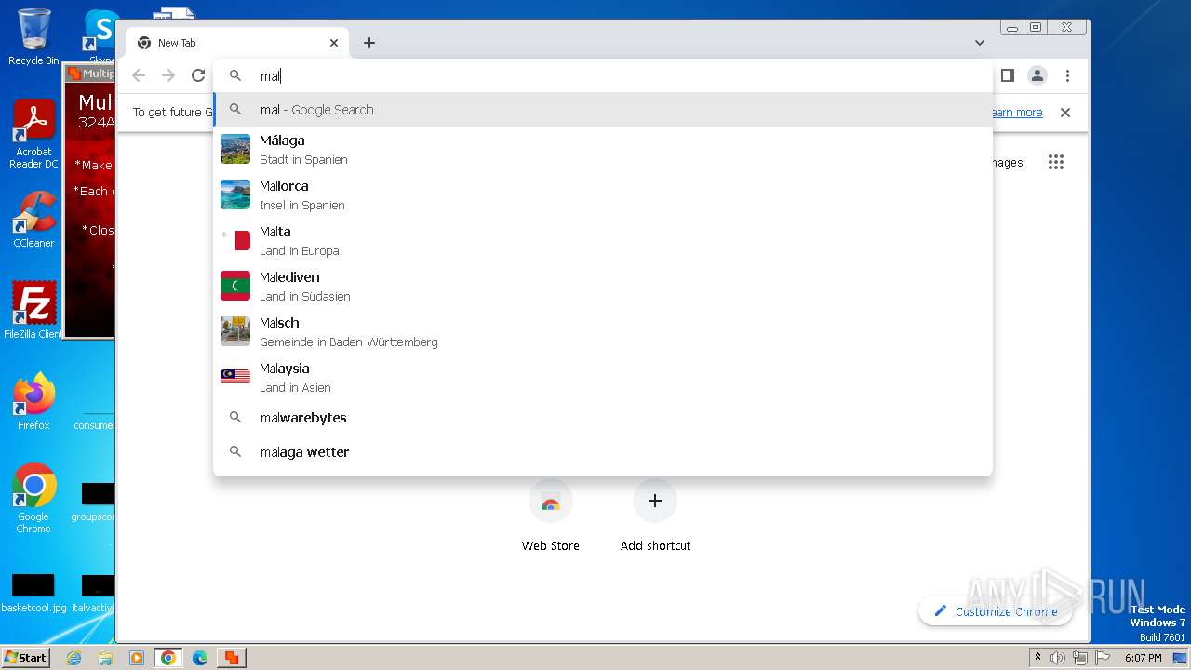The height and width of the screenshot is (670, 1191).
Task: Open Chrome's side panel icon
Action: coord(1007,75)
